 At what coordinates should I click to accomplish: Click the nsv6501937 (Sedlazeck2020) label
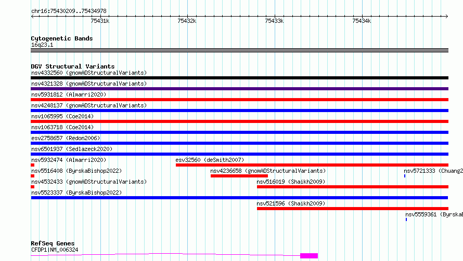pos(72,149)
